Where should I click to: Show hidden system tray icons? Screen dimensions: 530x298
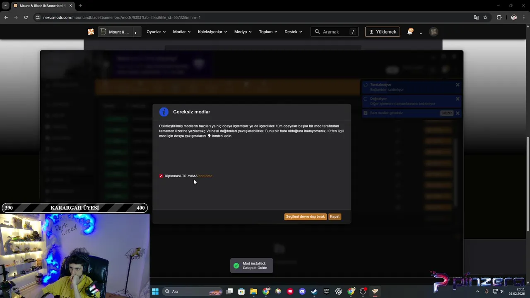pos(478,291)
